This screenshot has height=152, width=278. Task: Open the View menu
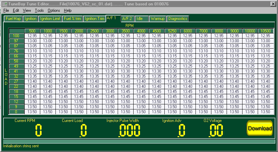[x=27, y=10]
